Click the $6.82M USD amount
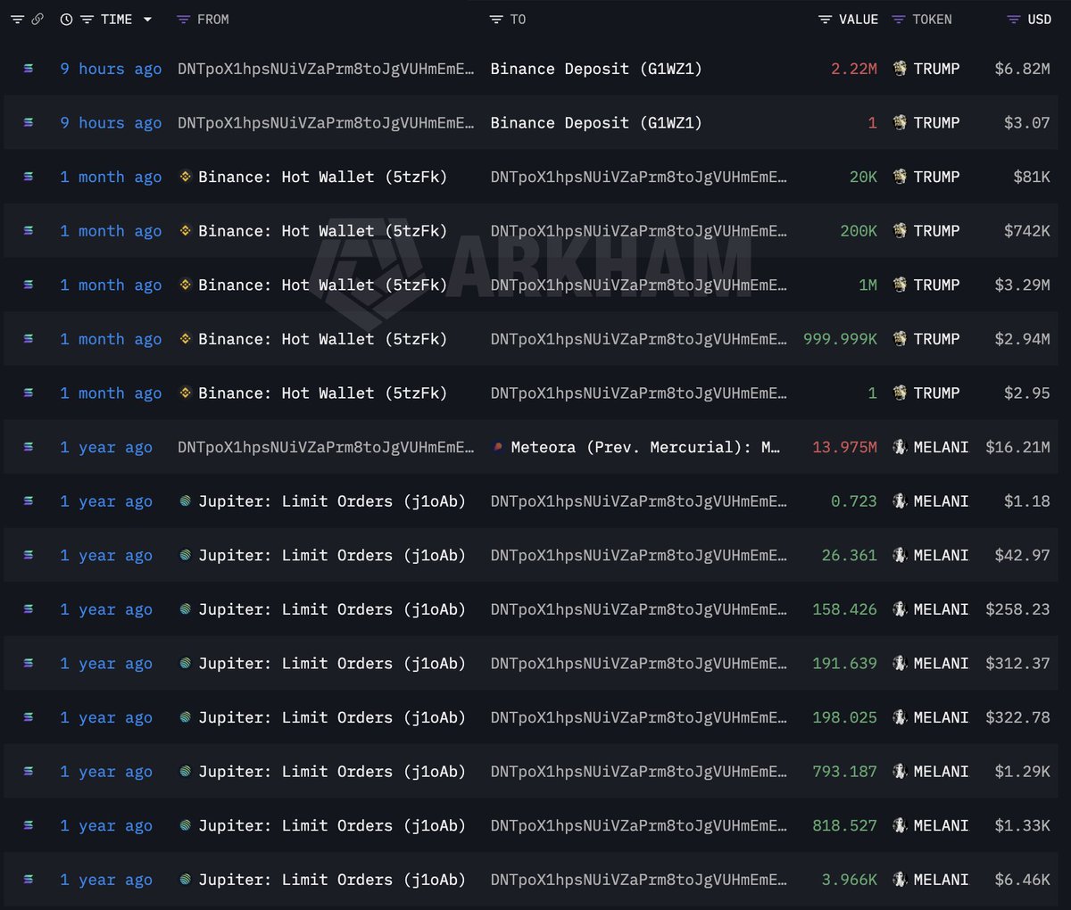The image size is (1071, 910). [1023, 69]
